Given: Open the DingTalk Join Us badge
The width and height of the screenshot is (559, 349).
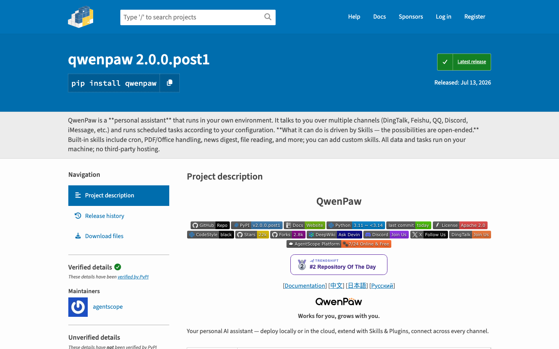Looking at the screenshot, I should (x=470, y=235).
